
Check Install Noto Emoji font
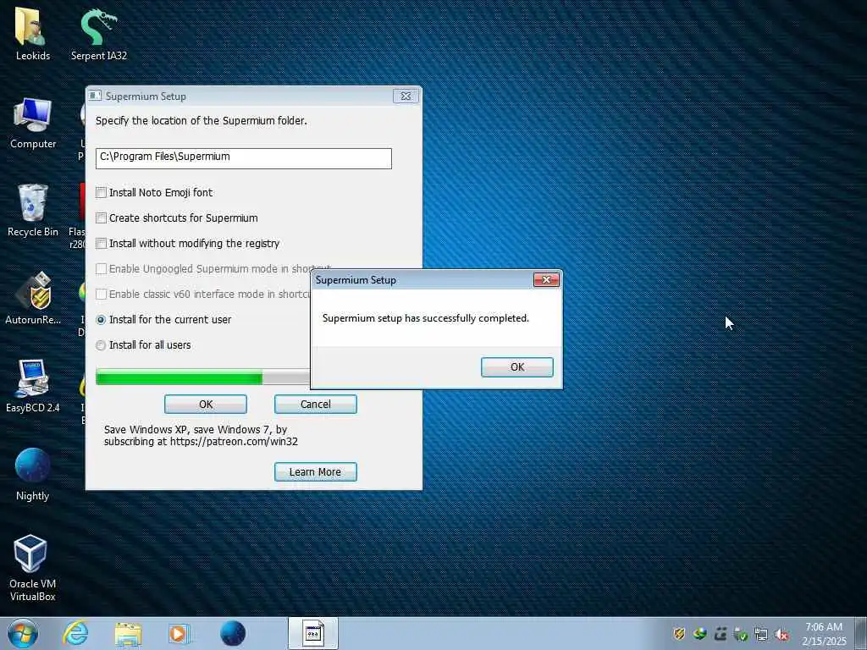click(101, 192)
